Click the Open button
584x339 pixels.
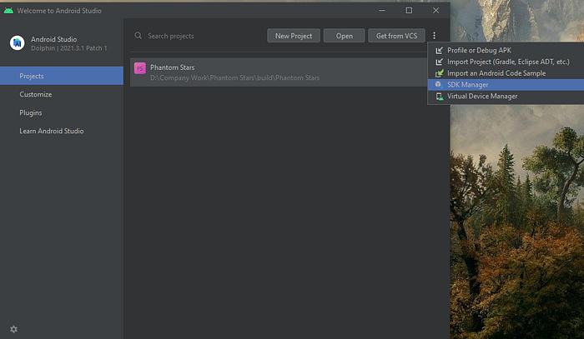(344, 36)
